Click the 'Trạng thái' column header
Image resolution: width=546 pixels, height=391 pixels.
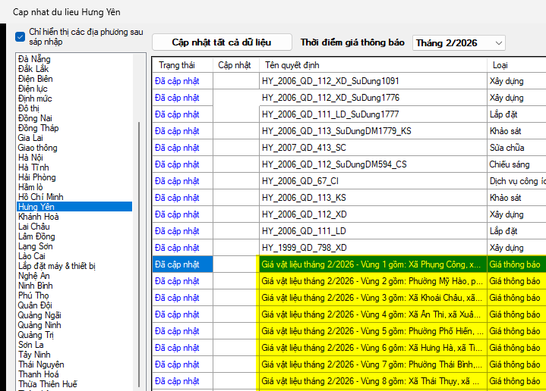177,65
